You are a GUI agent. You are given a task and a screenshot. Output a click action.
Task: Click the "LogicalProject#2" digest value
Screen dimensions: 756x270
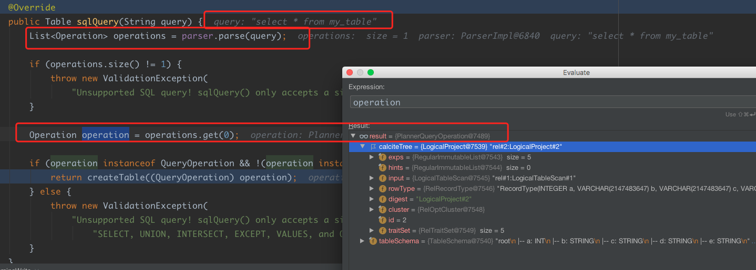click(x=444, y=199)
